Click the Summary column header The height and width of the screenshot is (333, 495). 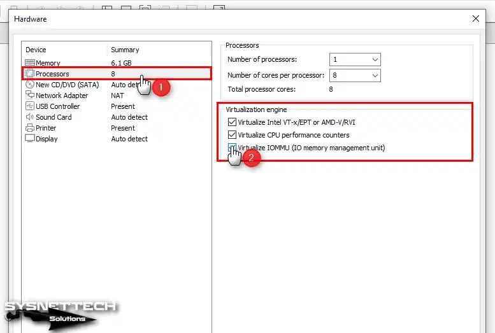pos(125,50)
